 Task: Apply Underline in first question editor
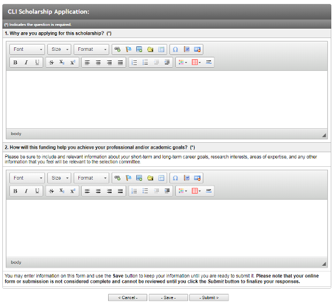pos(37,63)
